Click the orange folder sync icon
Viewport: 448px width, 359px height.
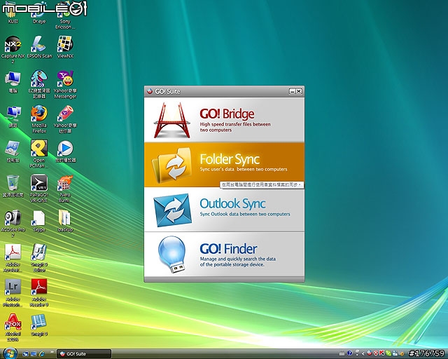pyautogui.click(x=171, y=165)
